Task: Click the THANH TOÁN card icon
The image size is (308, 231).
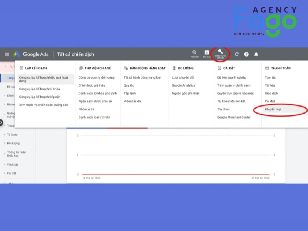Action: click(267, 68)
